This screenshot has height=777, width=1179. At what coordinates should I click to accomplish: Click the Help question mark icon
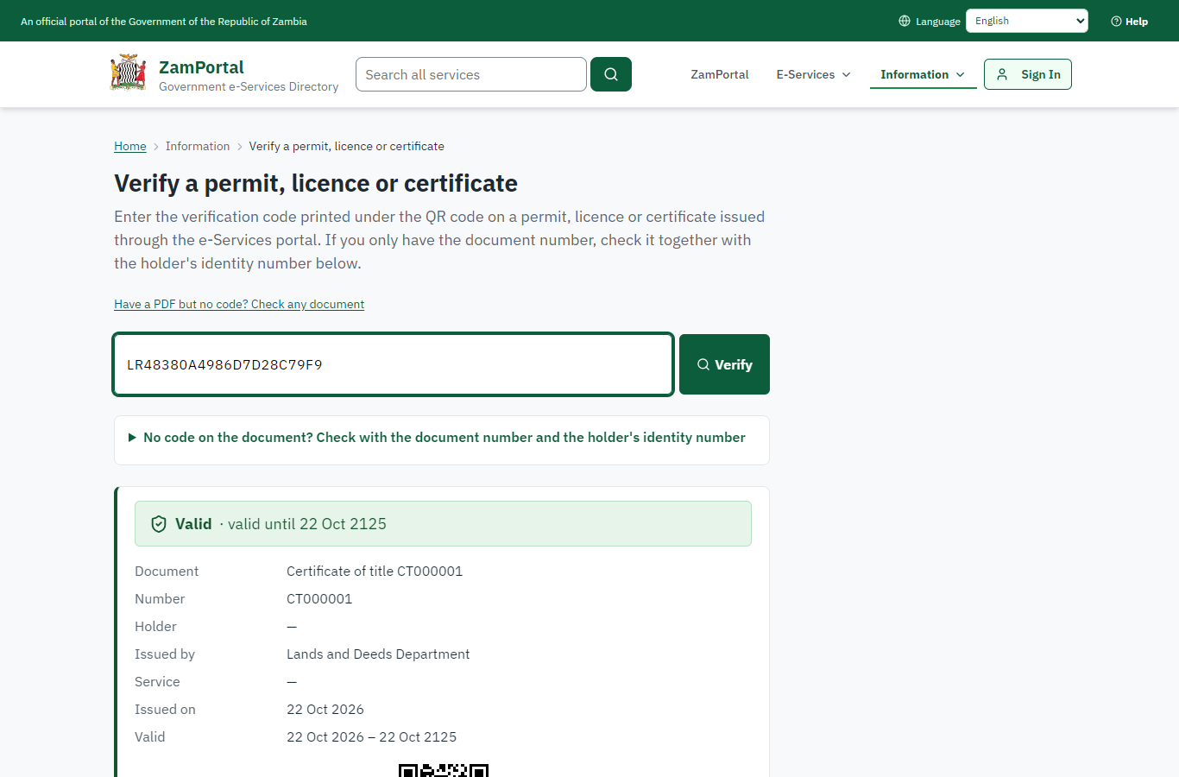1116,22
